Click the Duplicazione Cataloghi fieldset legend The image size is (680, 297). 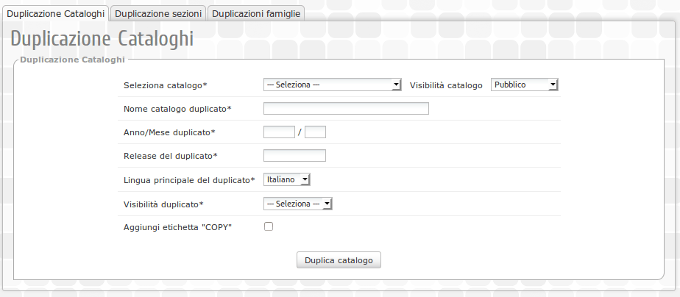(x=72, y=59)
